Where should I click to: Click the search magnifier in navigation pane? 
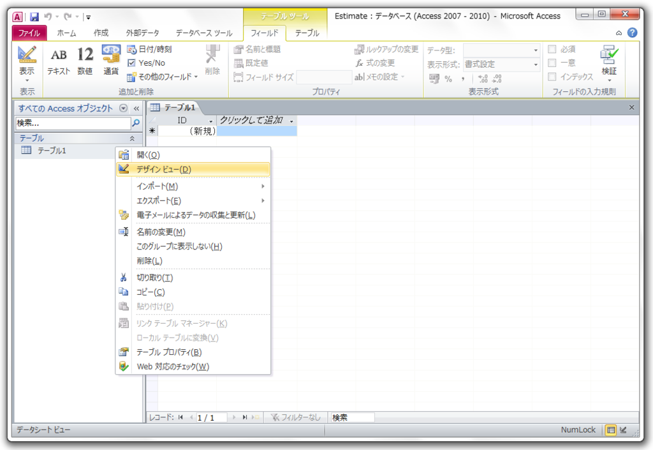coord(136,123)
